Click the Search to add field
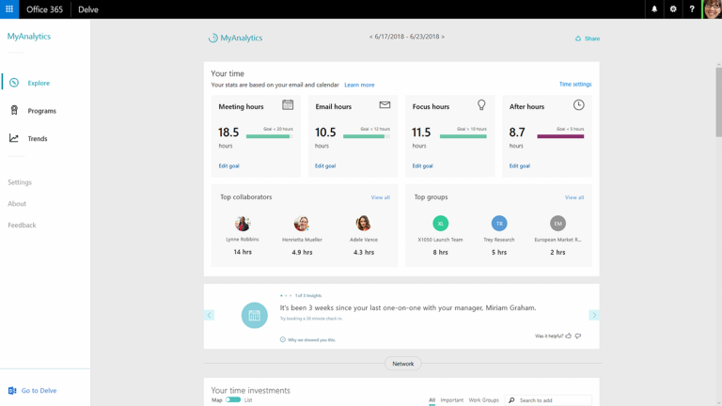The height and width of the screenshot is (406, 722). coord(548,400)
